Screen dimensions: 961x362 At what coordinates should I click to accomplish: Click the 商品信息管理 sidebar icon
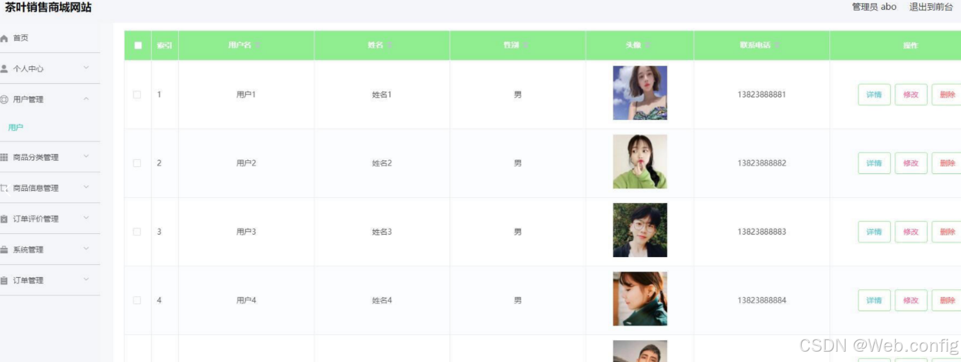pos(4,188)
